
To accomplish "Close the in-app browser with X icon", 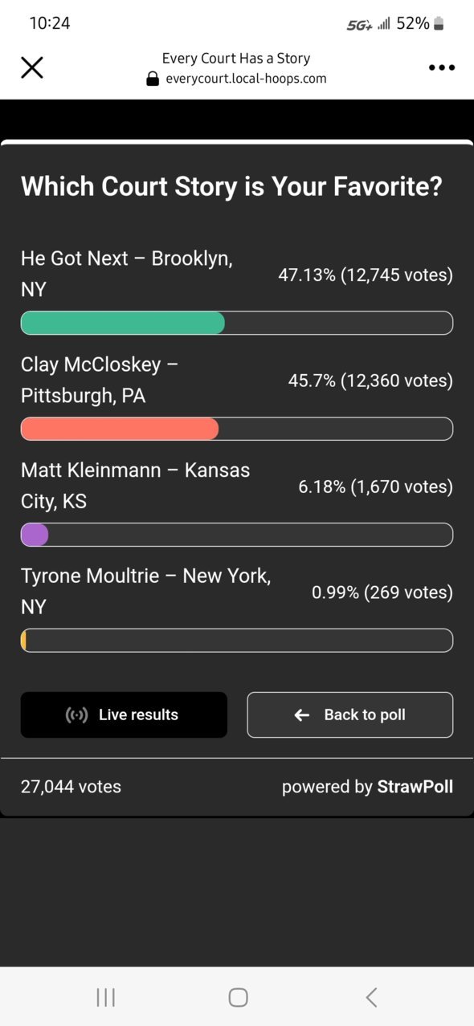I will (32, 67).
